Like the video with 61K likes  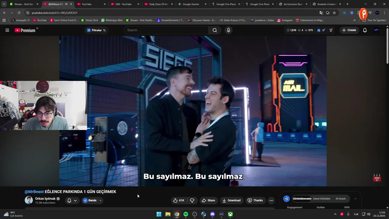(179, 200)
